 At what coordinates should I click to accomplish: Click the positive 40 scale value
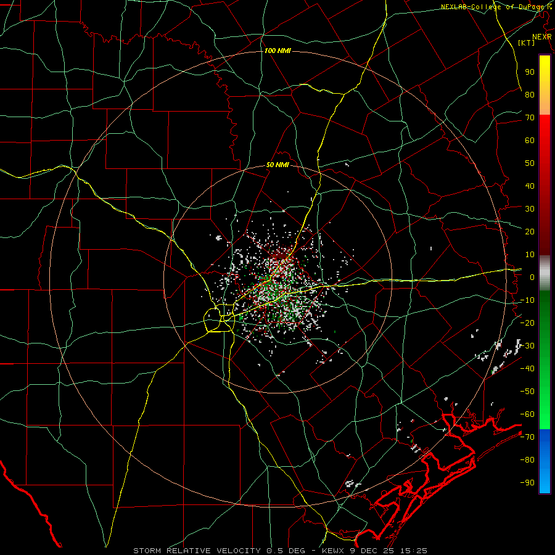click(x=530, y=186)
